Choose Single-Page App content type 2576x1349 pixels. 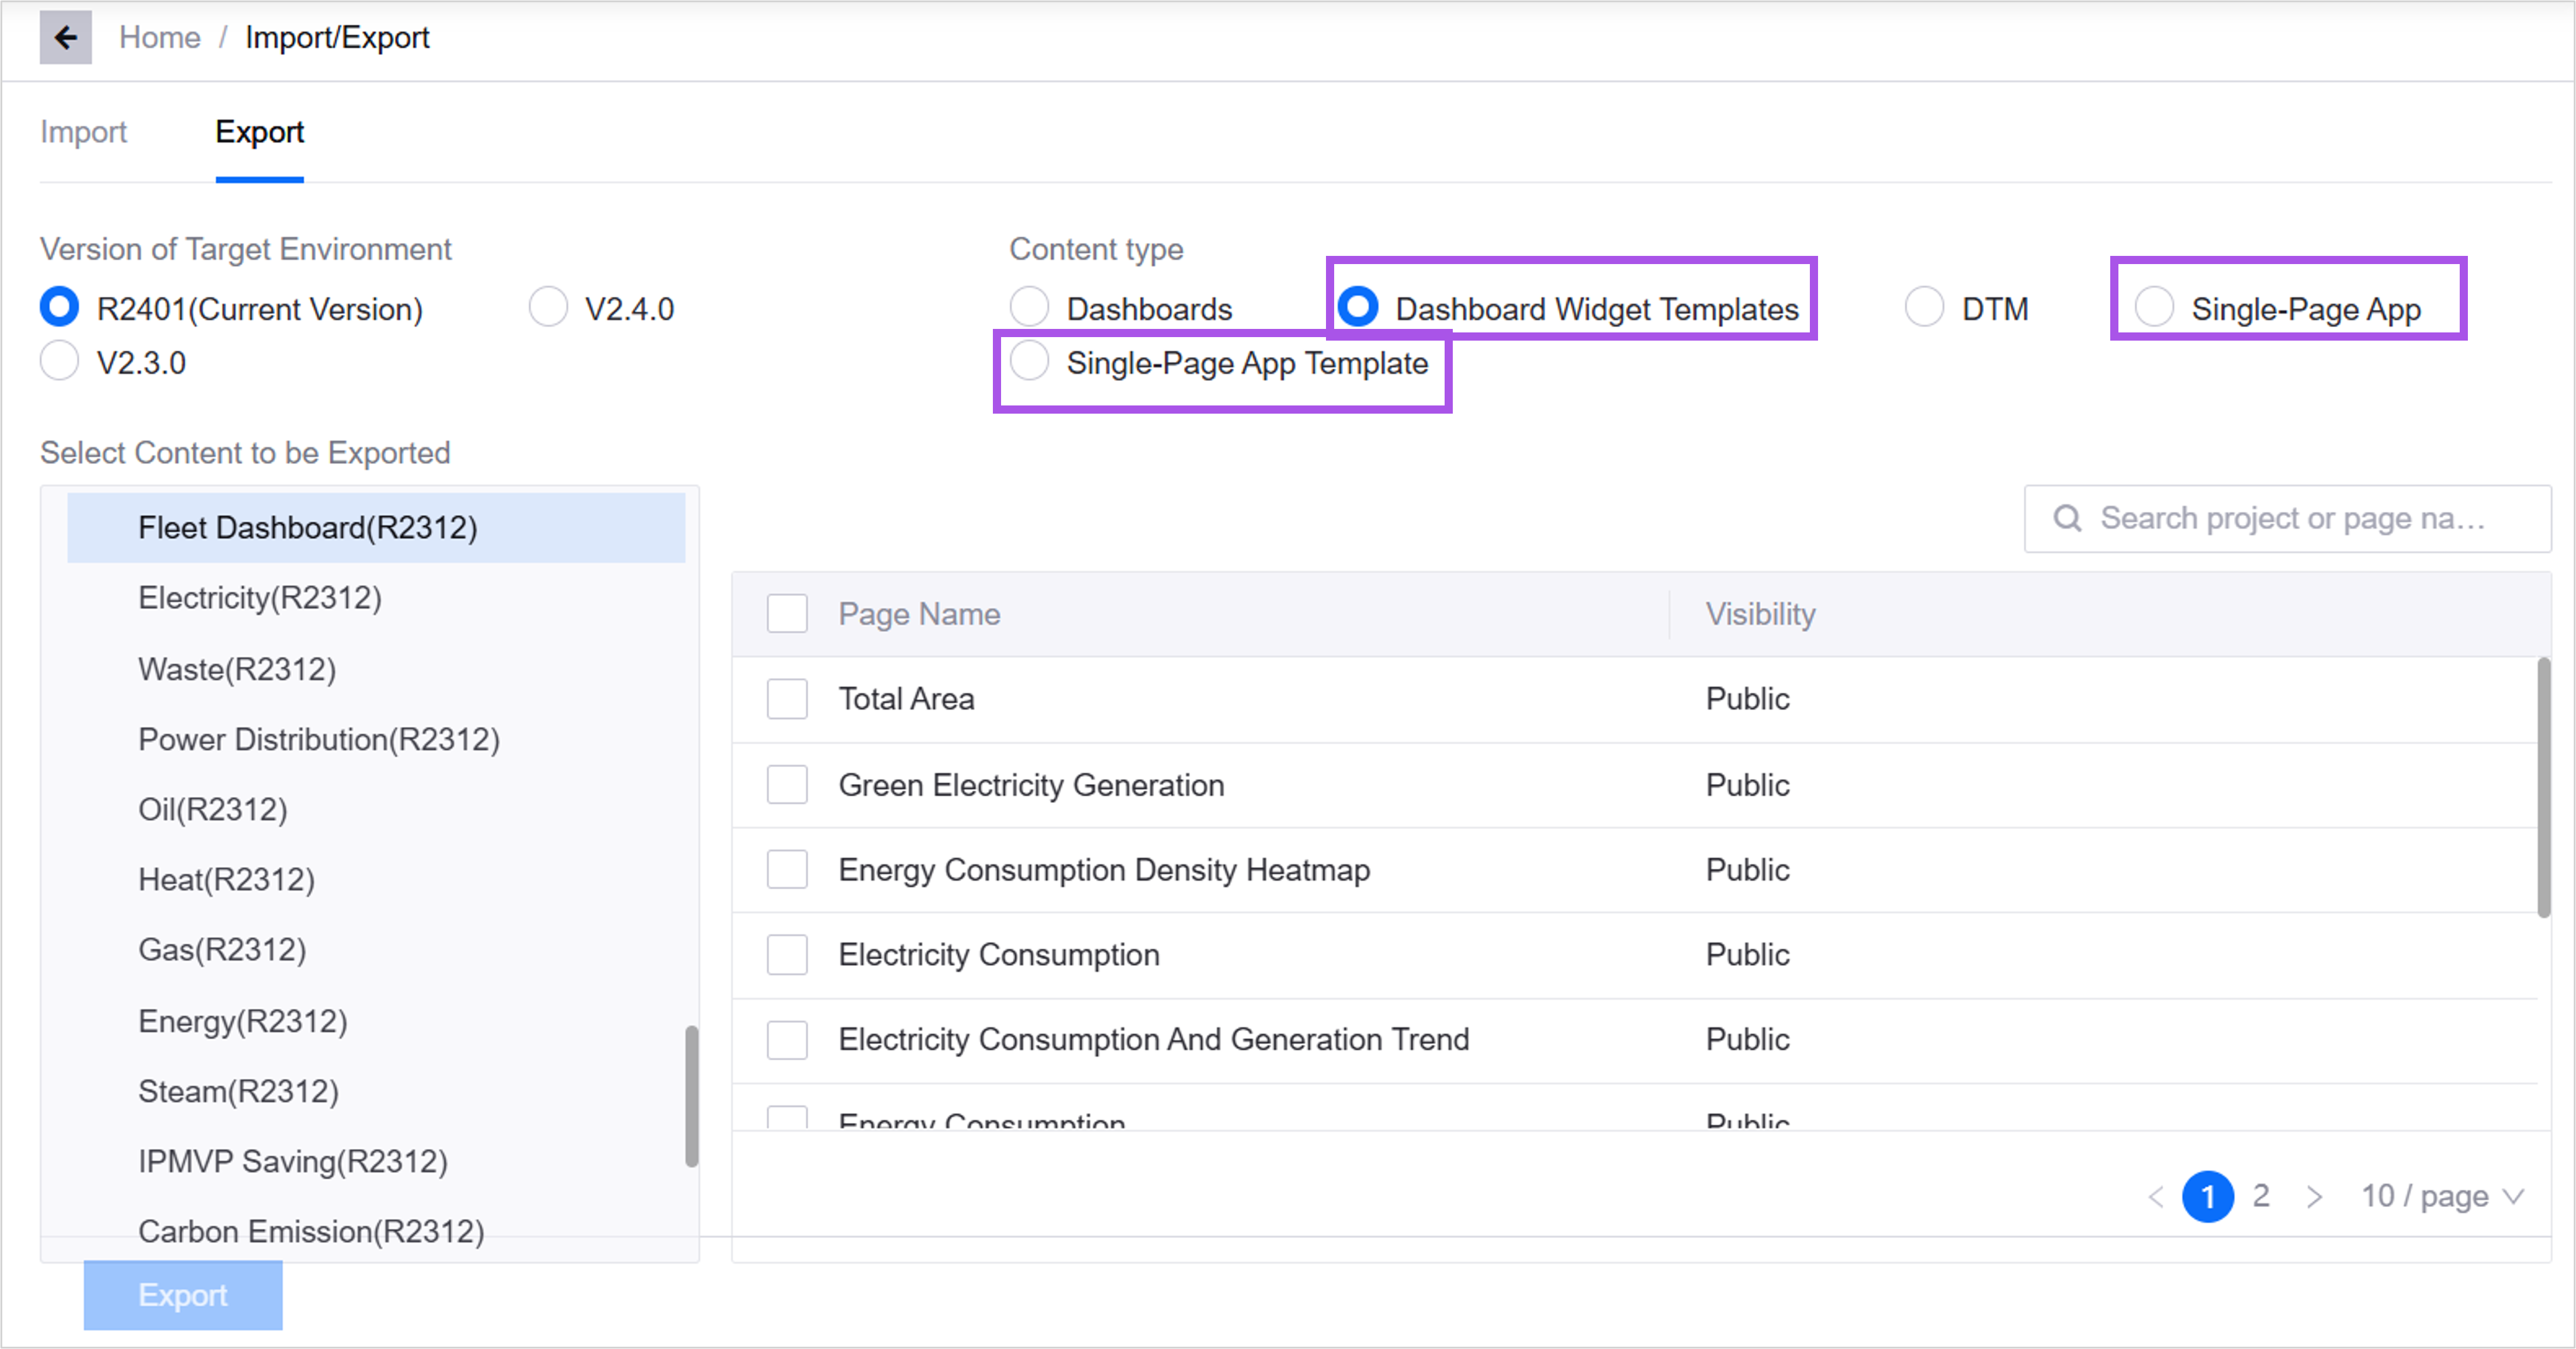pos(2154,307)
